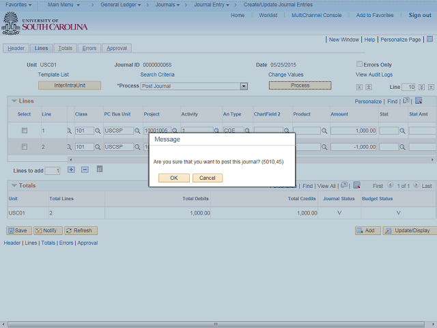Viewport: 437px width, 328px height.
Task: Select the checkbox for line 2
Action: [25, 147]
